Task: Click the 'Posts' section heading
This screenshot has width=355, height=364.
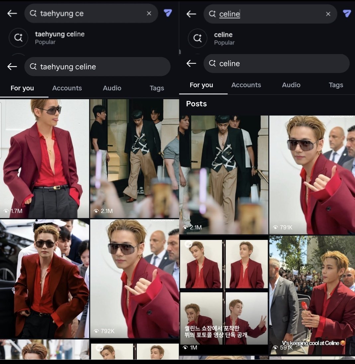Action: (196, 104)
